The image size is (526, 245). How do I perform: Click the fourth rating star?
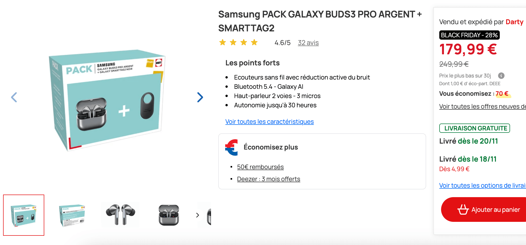coord(254,42)
